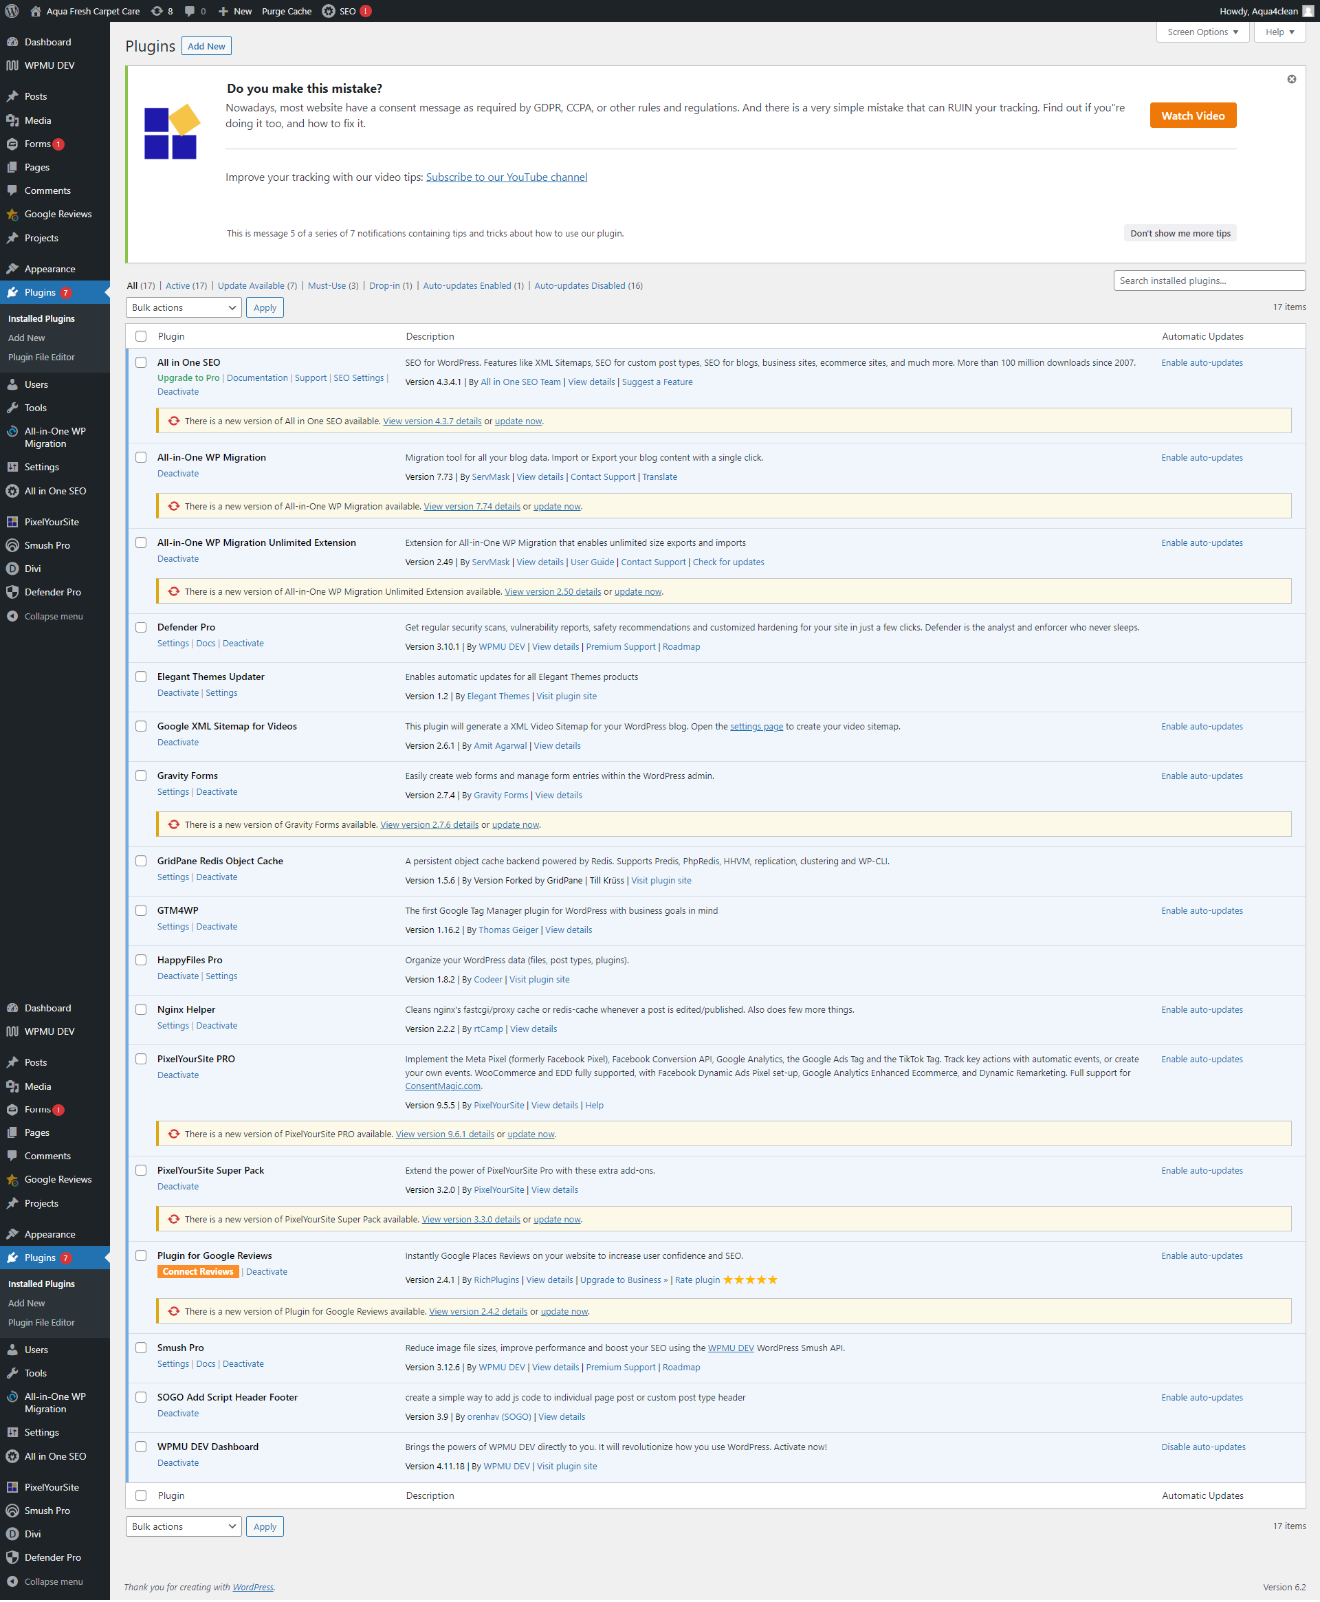Viewport: 1320px width, 1602px height.
Task: Dismiss the tracking tips notice
Action: click(1291, 79)
